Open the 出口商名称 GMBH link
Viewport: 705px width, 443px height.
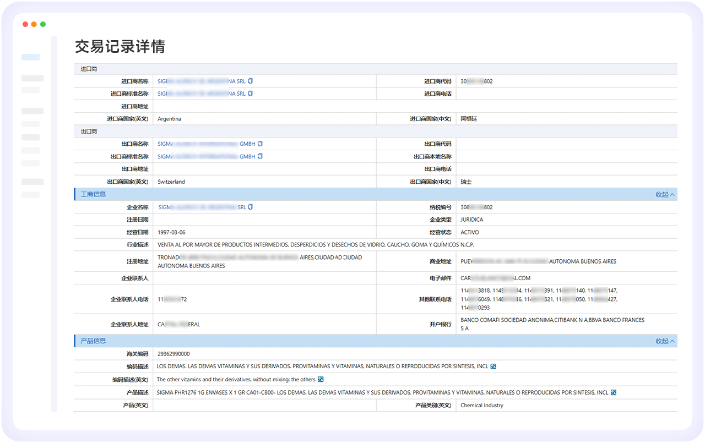tap(206, 144)
